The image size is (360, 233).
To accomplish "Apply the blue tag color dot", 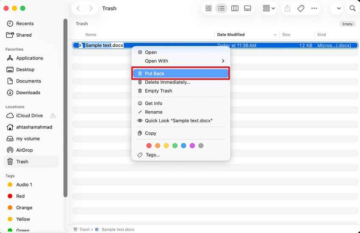I will tap(183, 145).
